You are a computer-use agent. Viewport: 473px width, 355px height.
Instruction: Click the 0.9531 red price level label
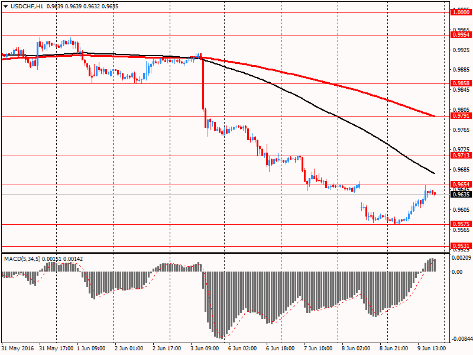tap(461, 246)
